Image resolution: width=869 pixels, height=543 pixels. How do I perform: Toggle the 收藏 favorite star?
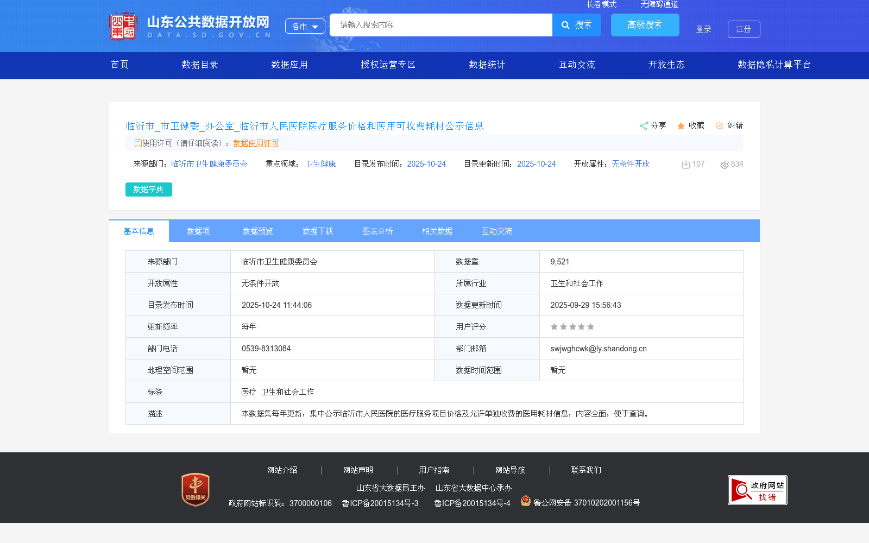pos(681,125)
